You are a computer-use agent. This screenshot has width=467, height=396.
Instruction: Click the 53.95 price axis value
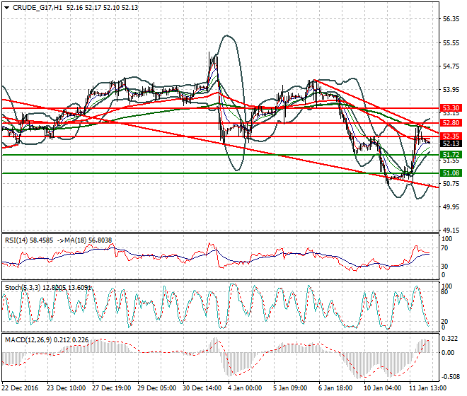[451, 90]
